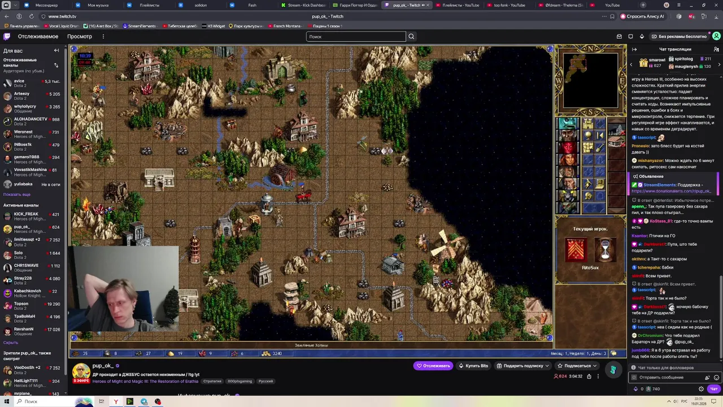This screenshot has width=723, height=407.
Task: Open emote picker in chat
Action: 716,377
